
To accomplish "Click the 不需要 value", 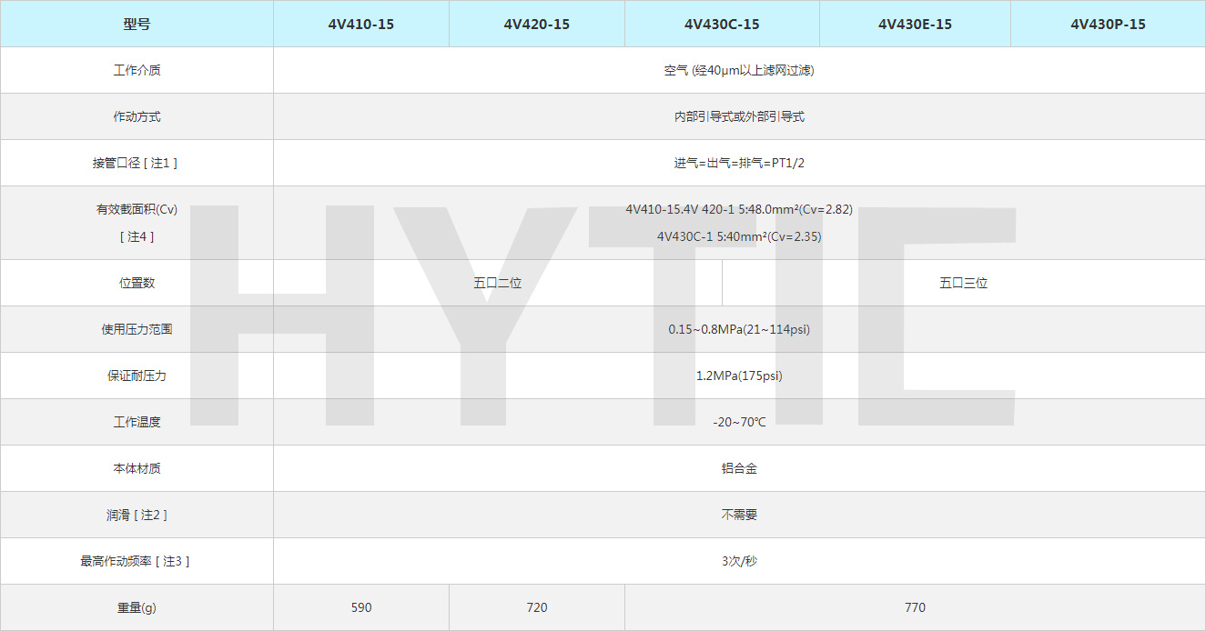I will coord(739,515).
